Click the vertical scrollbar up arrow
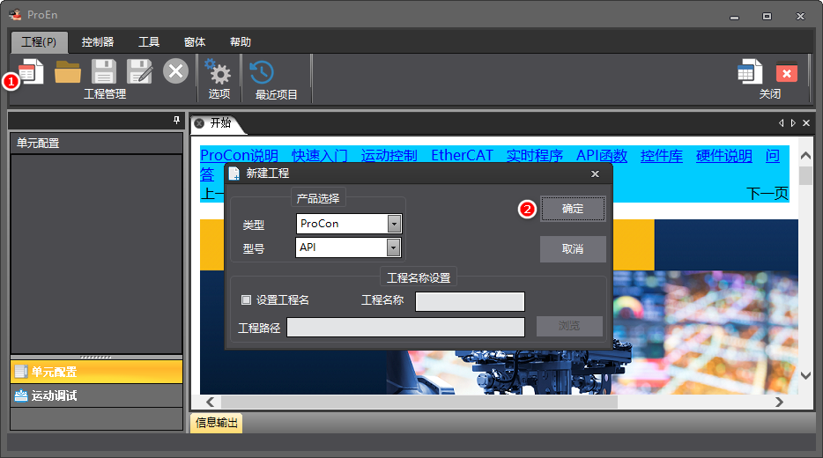 (x=805, y=156)
